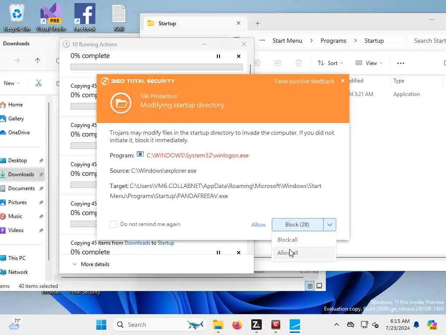Open the Recycle Bin desktop icon

[17, 17]
